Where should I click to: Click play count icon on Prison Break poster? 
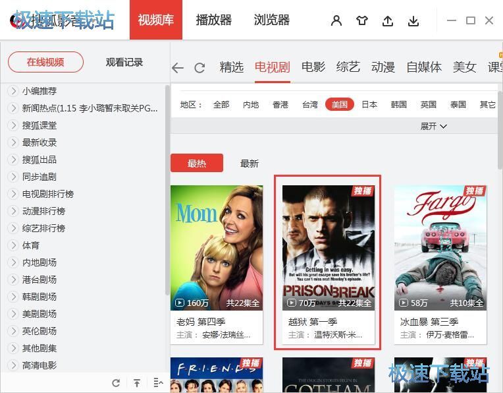click(x=291, y=303)
